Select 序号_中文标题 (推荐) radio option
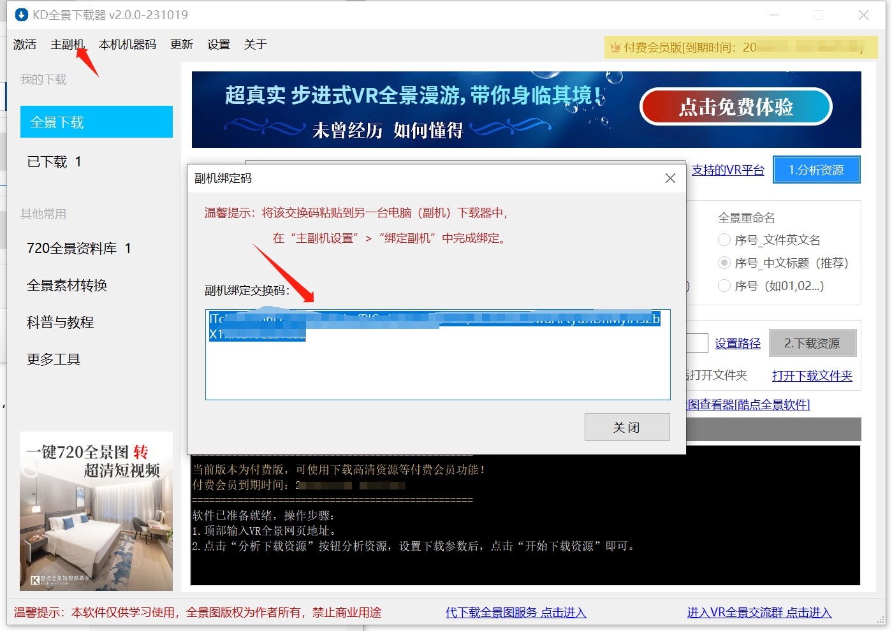The width and height of the screenshot is (892, 631). (724, 263)
